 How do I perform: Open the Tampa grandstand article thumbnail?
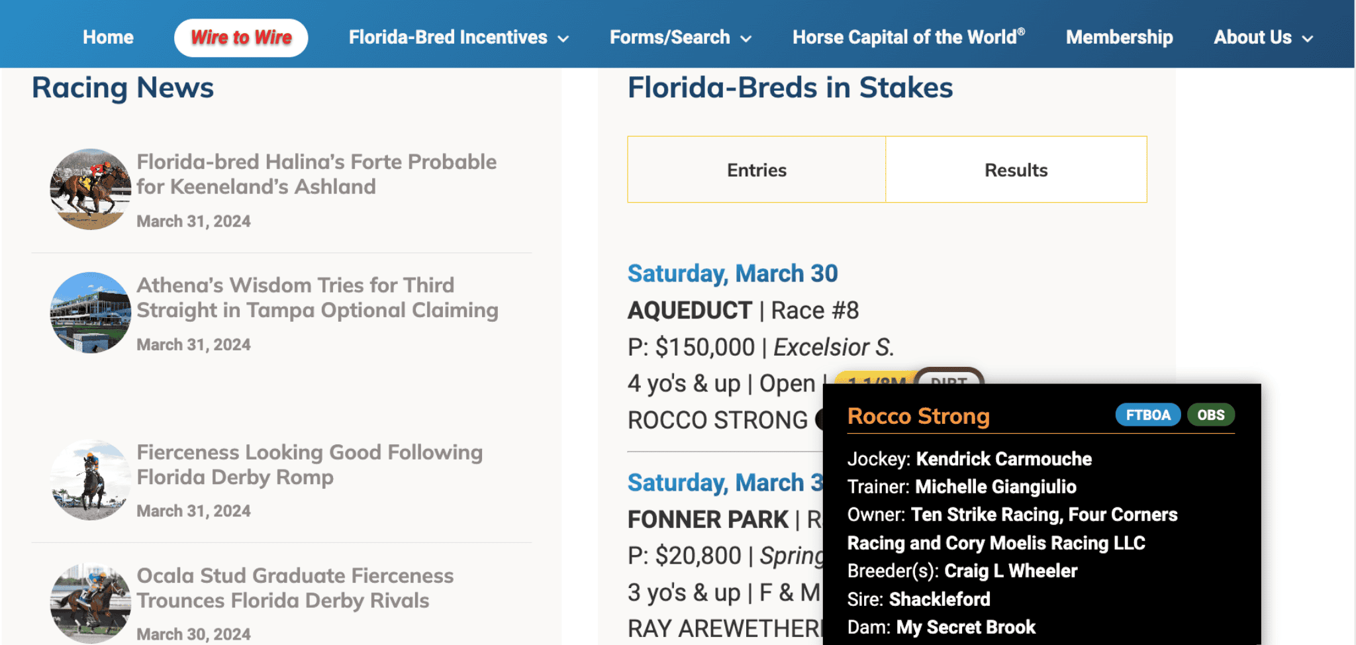(x=91, y=313)
